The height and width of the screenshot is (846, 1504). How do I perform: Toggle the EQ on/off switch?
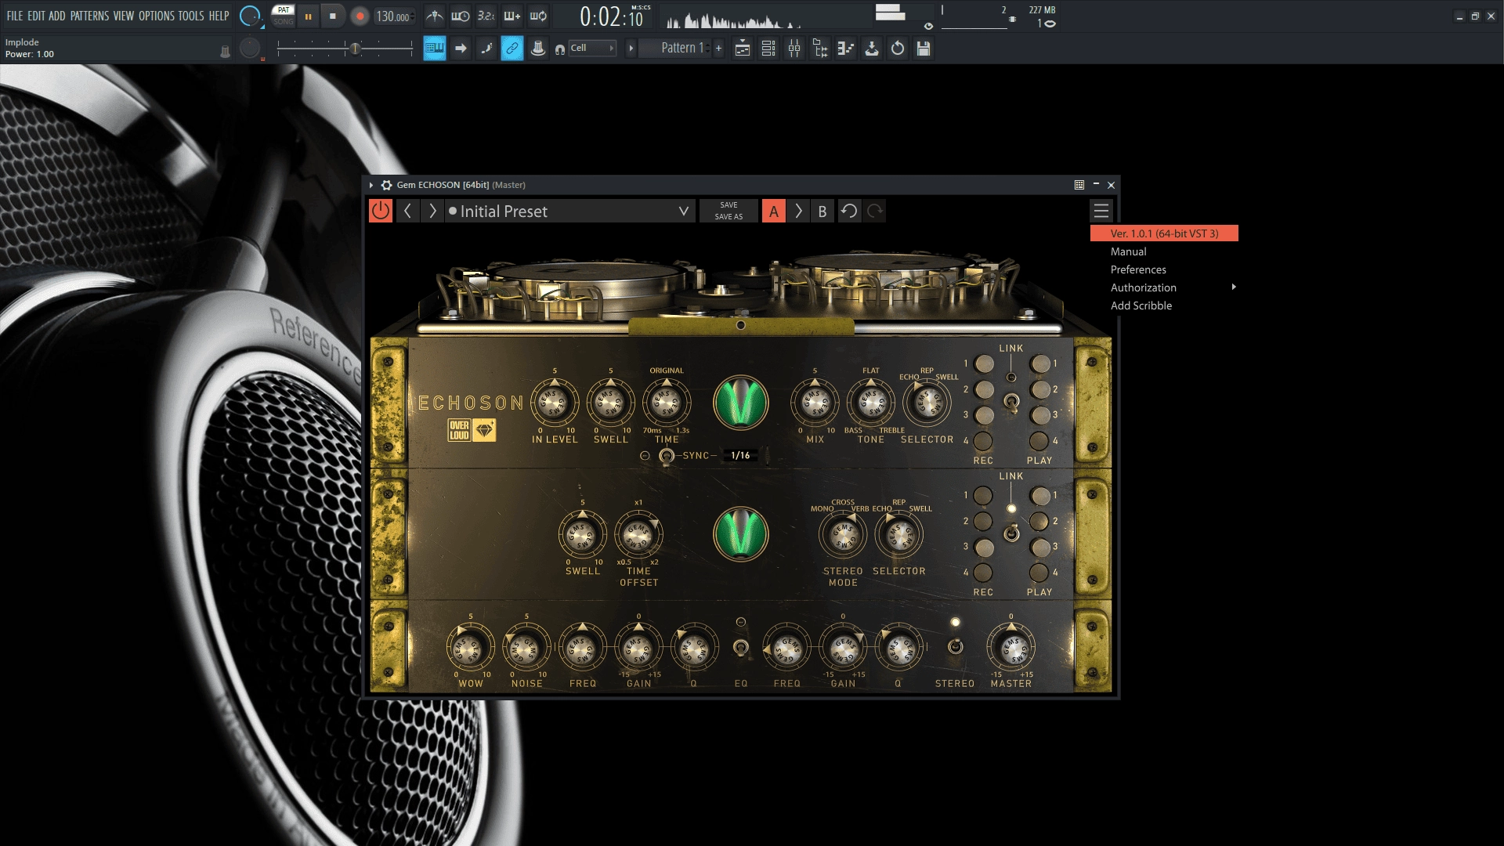(740, 647)
